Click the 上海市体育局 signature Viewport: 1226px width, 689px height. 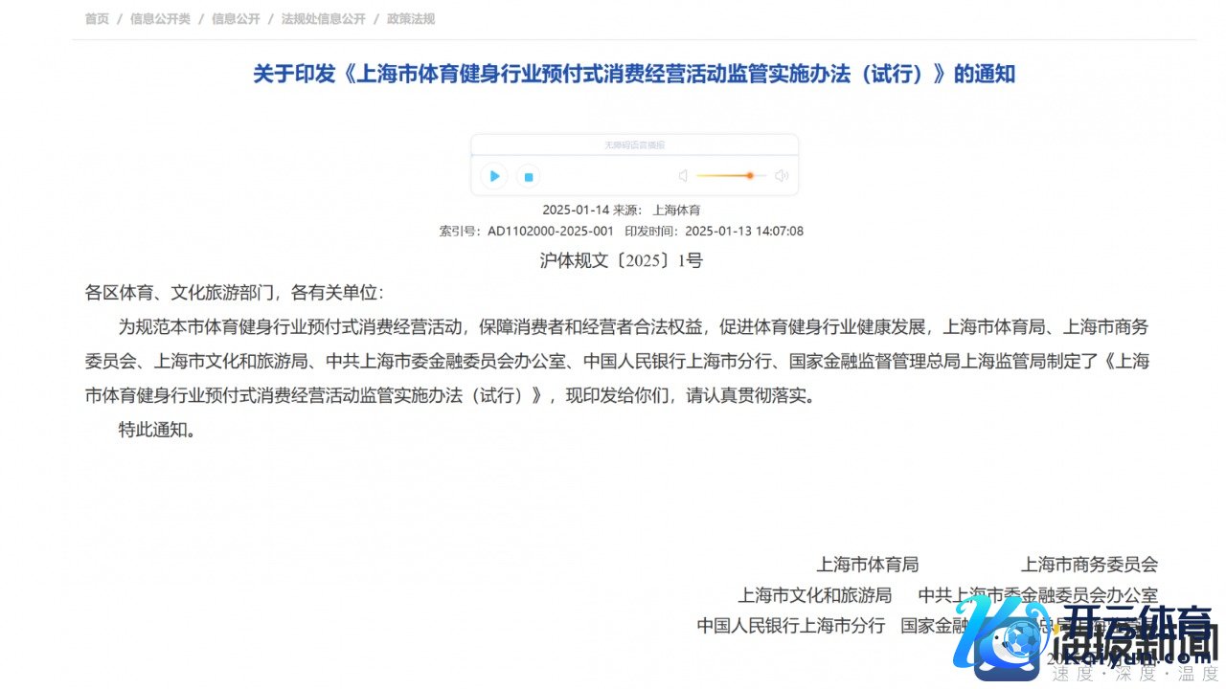coord(867,565)
